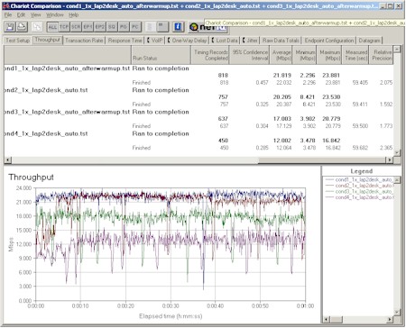Open the Response Time tab

point(125,41)
